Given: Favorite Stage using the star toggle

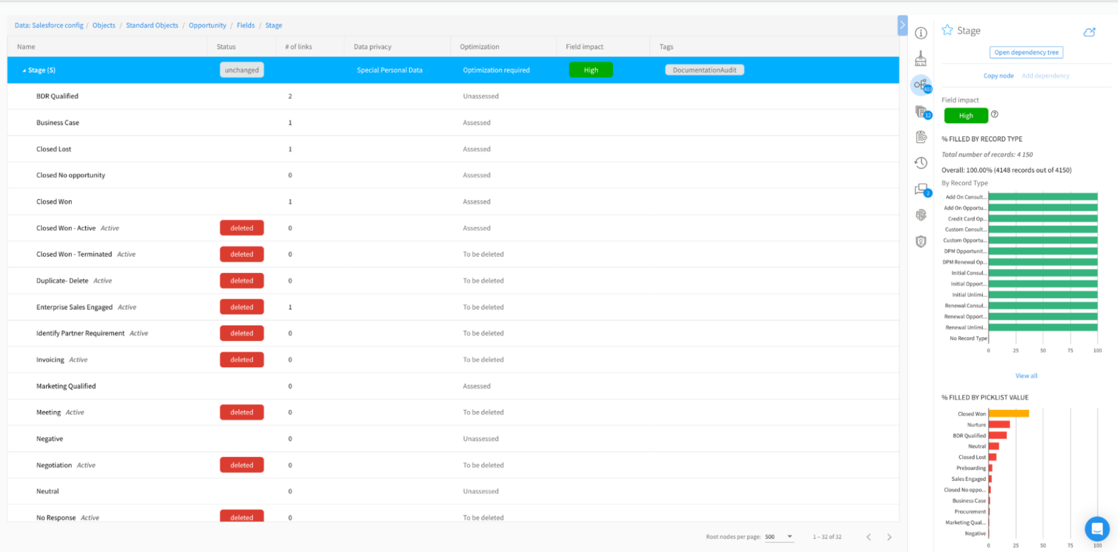Looking at the screenshot, I should pos(947,30).
